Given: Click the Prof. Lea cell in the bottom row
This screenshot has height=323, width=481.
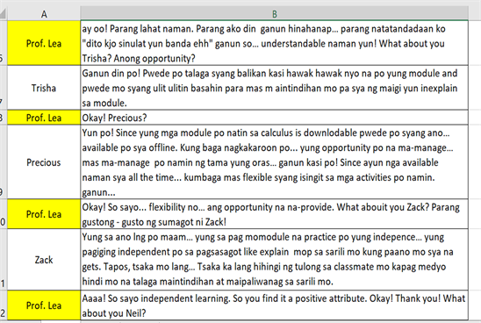Looking at the screenshot, I should click(x=44, y=305).
